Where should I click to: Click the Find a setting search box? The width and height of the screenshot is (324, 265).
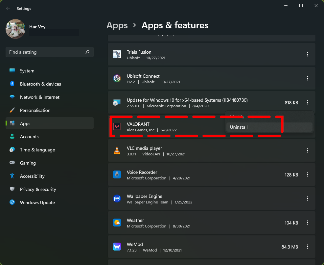(x=50, y=52)
